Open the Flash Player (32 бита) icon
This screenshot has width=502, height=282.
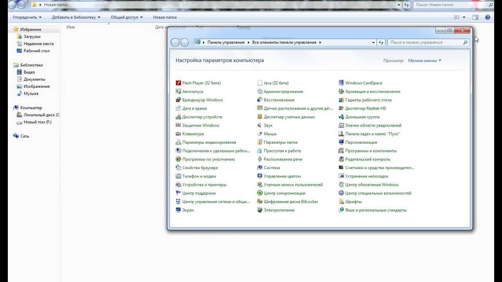tap(178, 83)
